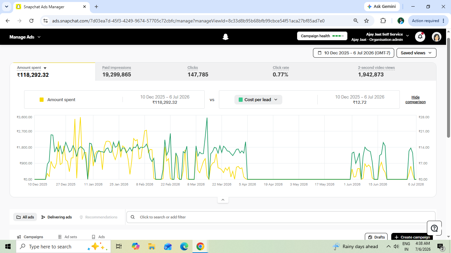Image resolution: width=451 pixels, height=253 pixels.
Task: Select the Click rate metric tab
Action: pos(308,71)
